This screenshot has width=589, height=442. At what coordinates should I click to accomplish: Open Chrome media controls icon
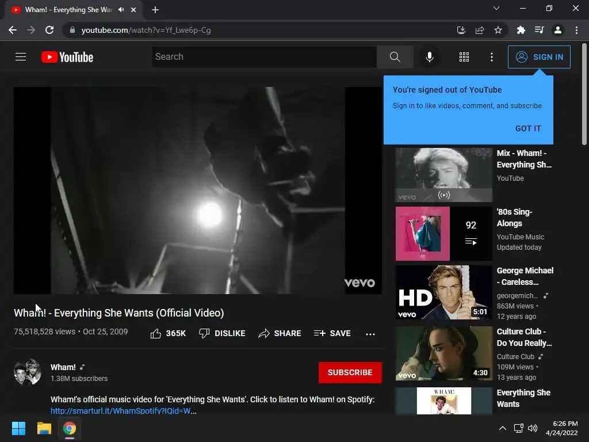tap(540, 30)
